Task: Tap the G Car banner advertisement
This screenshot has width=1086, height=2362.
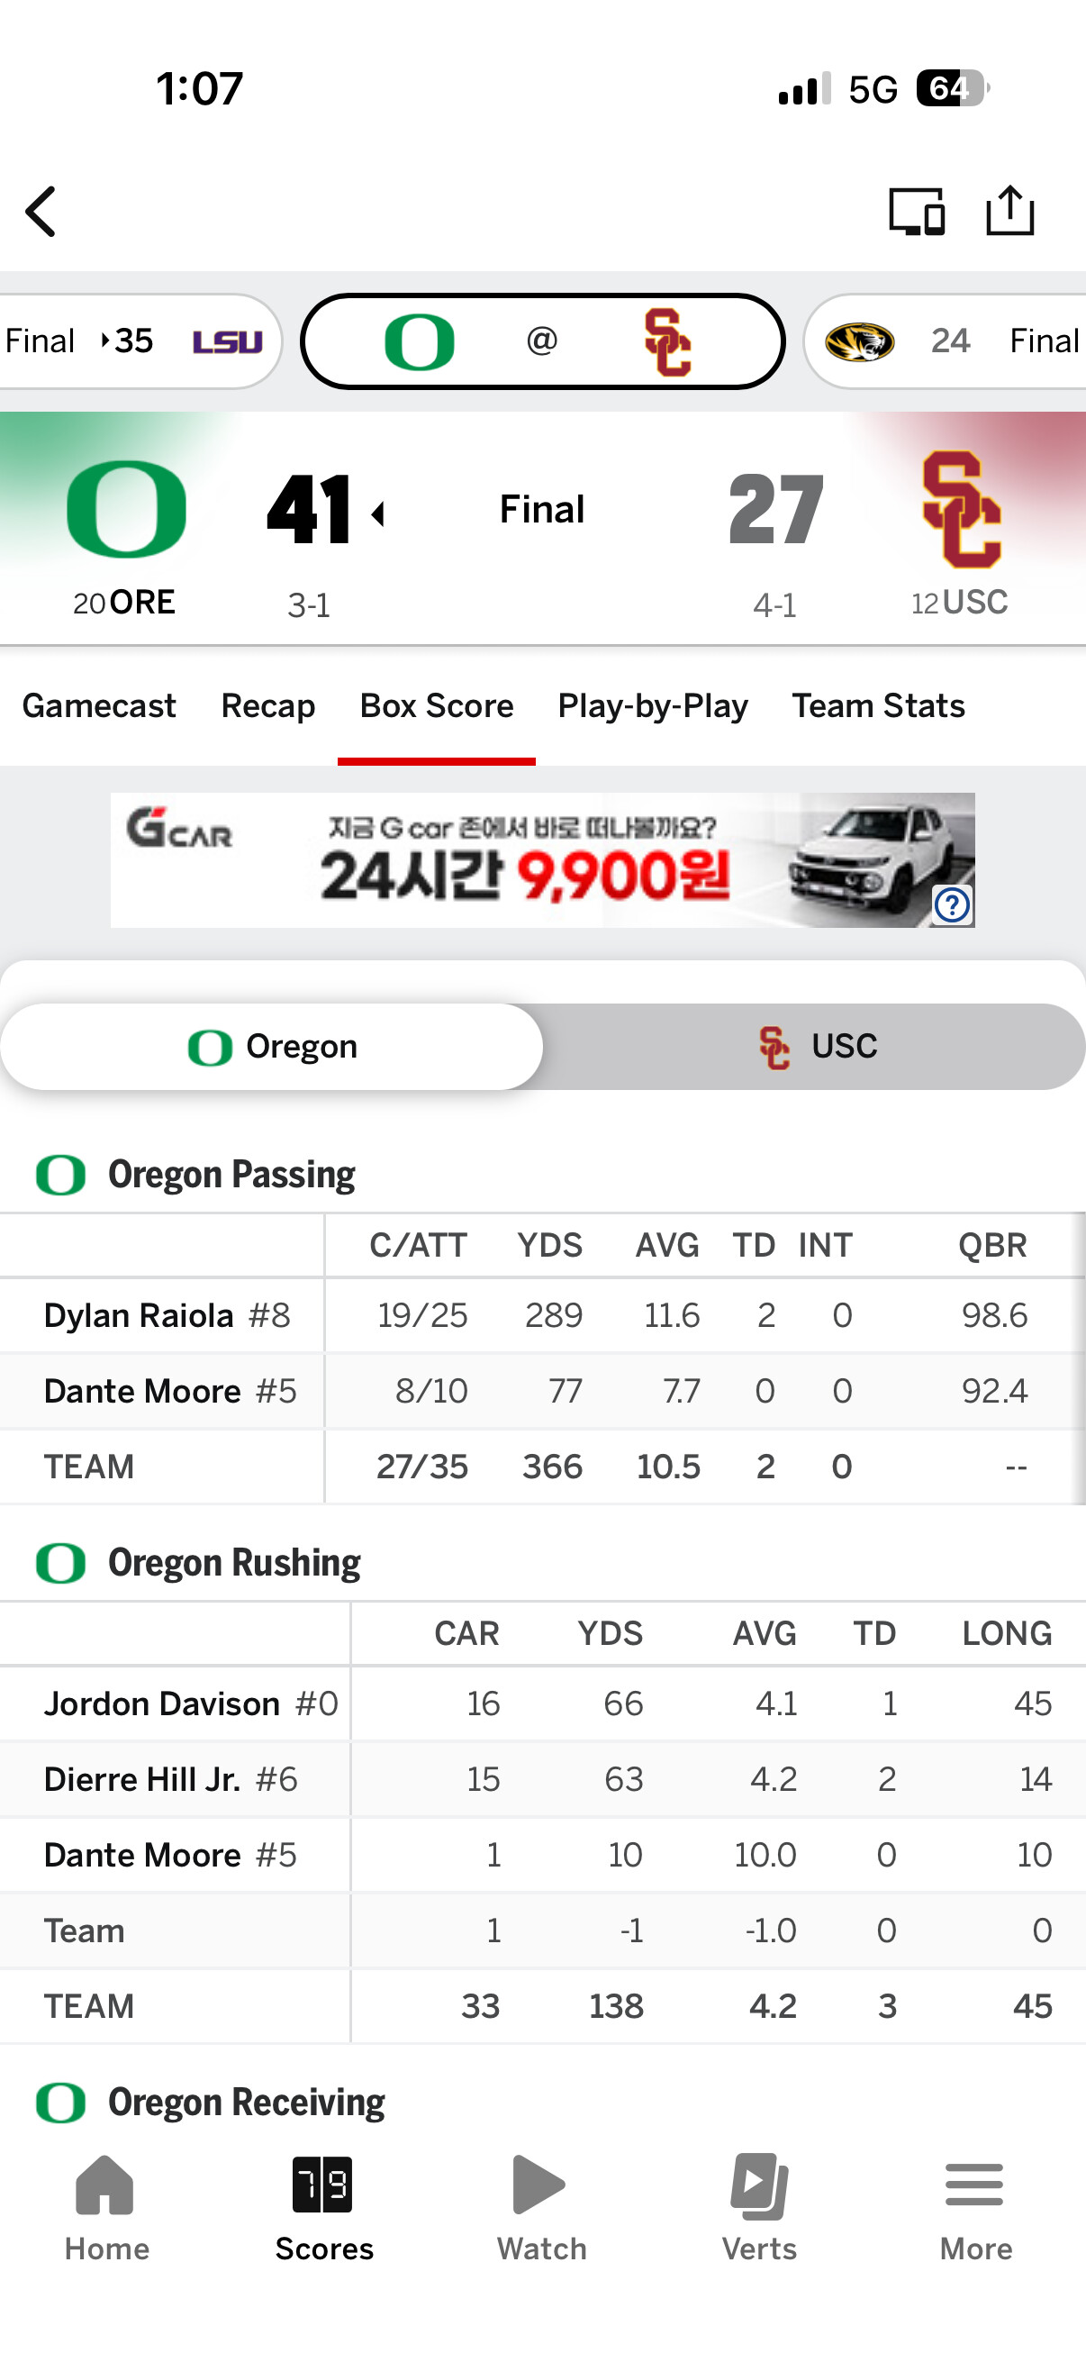Action: 542,860
